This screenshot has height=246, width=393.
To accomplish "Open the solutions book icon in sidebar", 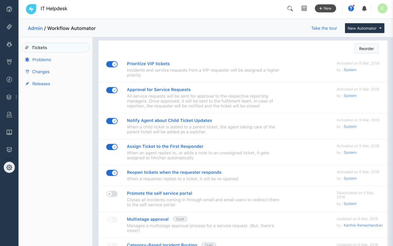I will click(x=9, y=132).
